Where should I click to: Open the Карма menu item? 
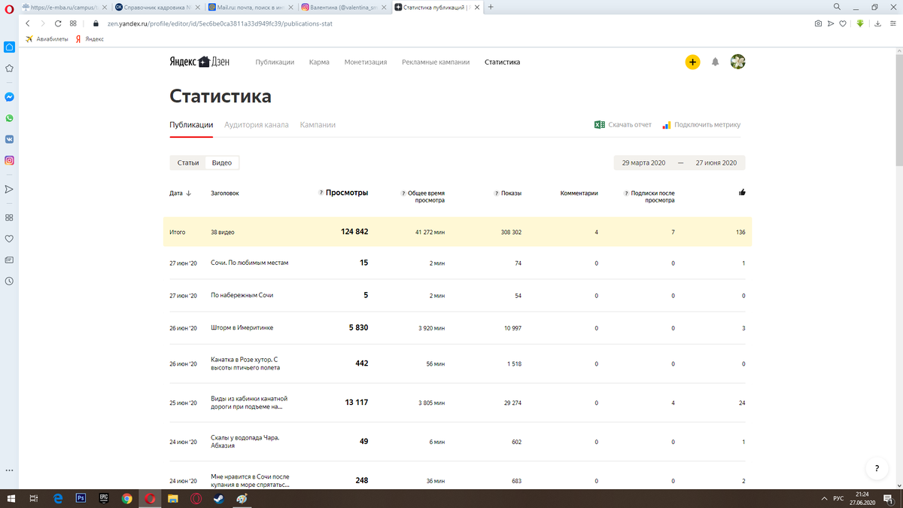click(x=319, y=62)
